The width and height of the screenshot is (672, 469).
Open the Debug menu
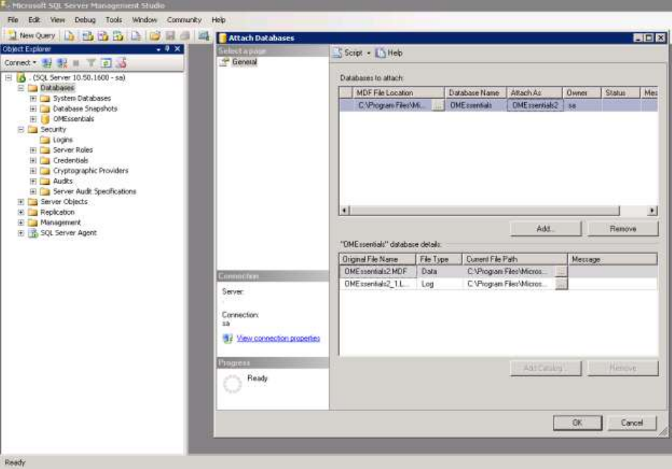(x=85, y=20)
